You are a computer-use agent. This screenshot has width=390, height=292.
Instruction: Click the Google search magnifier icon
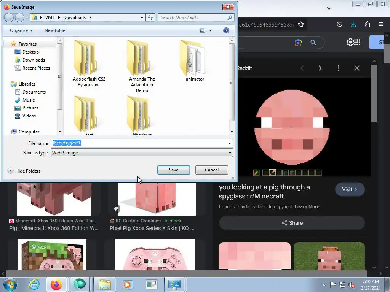pyautogui.click(x=313, y=43)
